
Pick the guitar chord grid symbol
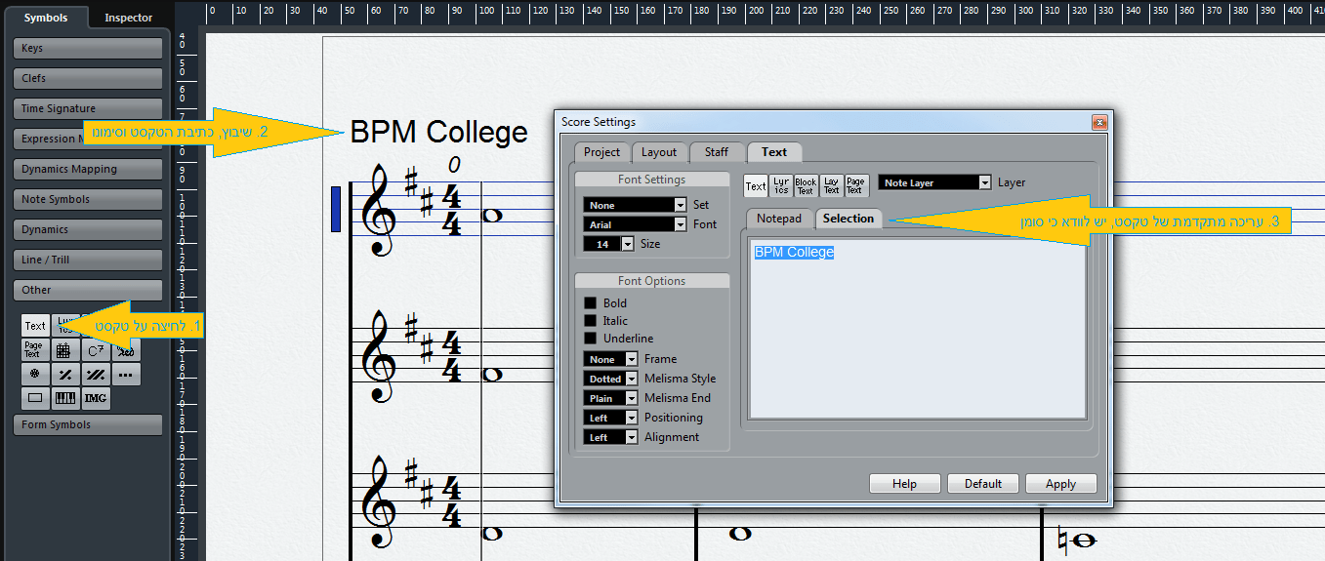[x=65, y=349]
